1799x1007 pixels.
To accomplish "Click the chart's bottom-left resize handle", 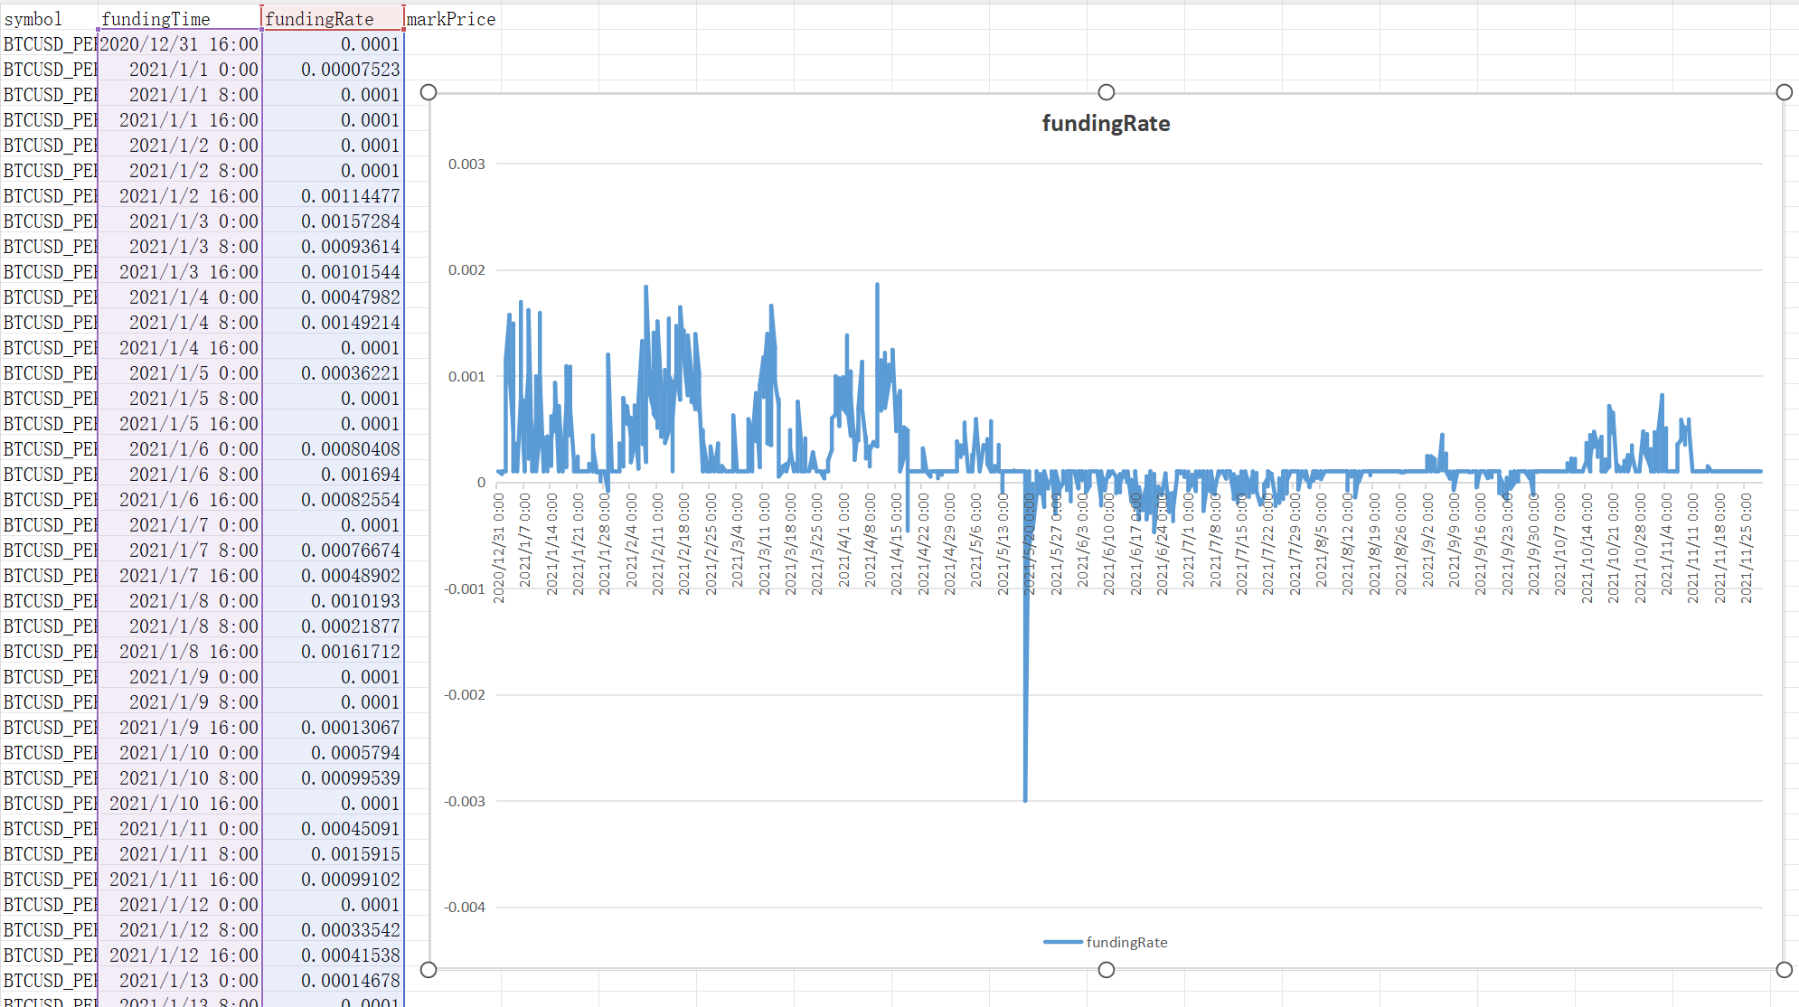I will pyautogui.click(x=429, y=969).
